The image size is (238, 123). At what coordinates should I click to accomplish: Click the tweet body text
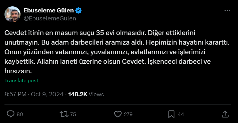[x=117, y=52]
